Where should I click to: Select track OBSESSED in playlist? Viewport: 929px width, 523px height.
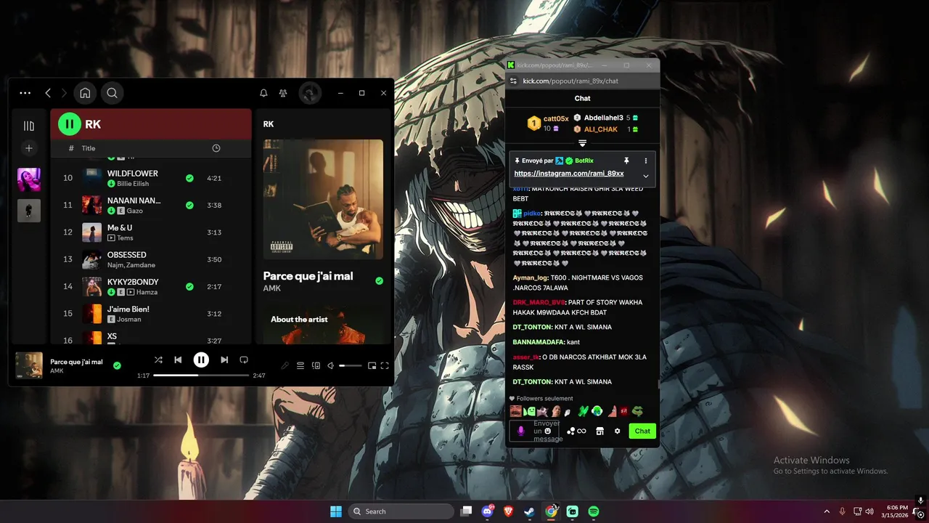[151, 259]
